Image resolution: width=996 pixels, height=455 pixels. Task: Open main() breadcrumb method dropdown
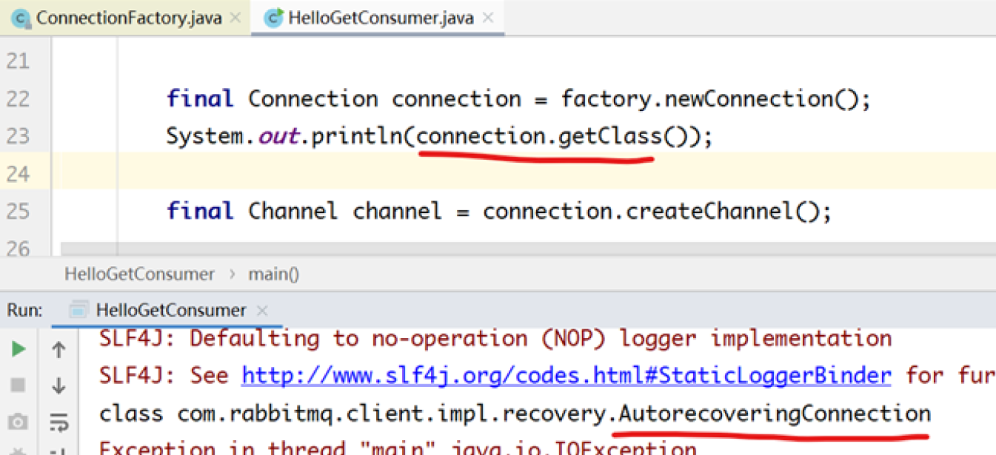273,274
